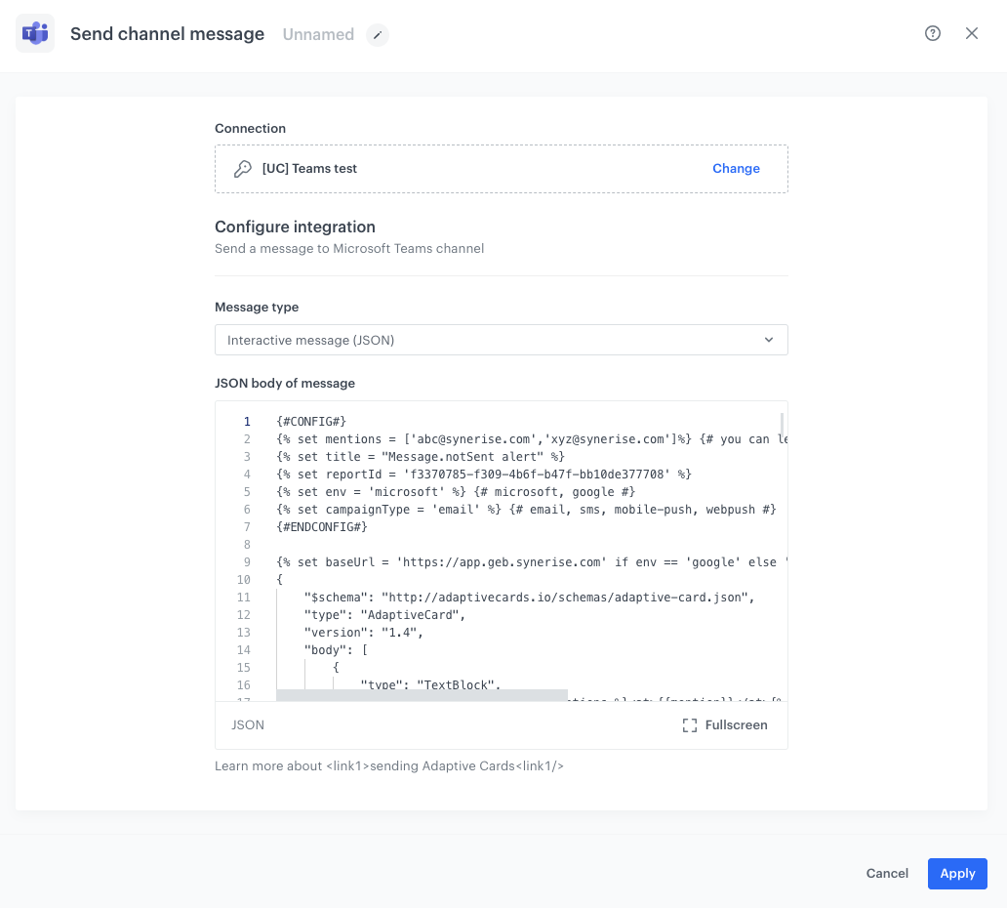This screenshot has width=1007, height=908.
Task: Click line number 11 in the editor
Action: (x=244, y=597)
